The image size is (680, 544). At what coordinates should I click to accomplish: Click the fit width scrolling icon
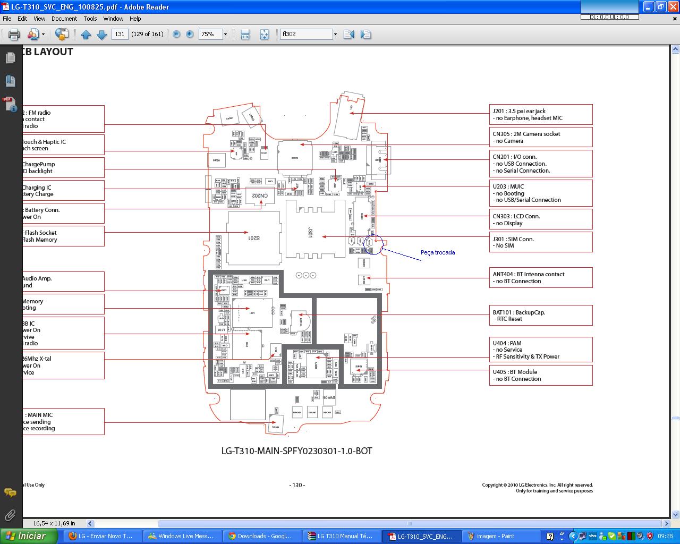coord(245,35)
